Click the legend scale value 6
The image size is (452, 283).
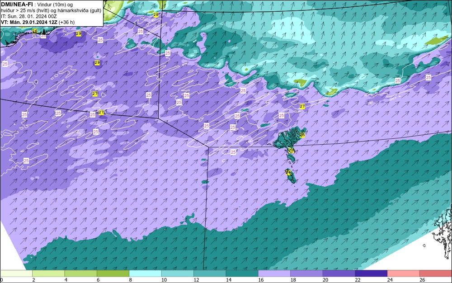tap(98, 280)
